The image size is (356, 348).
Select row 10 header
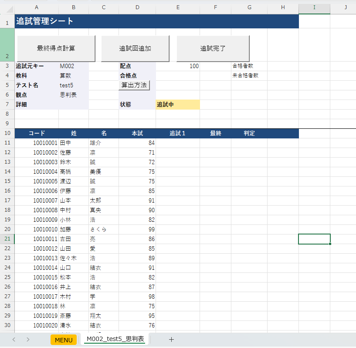pos(7,133)
